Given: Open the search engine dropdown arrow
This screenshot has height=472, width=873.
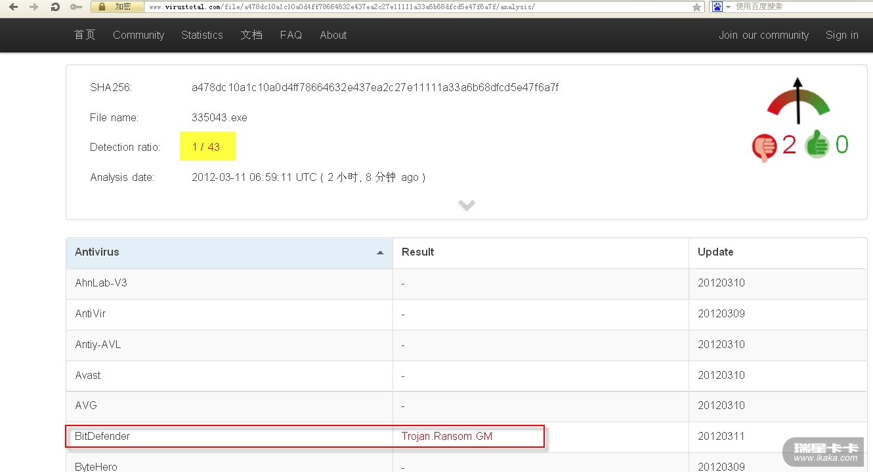Looking at the screenshot, I should click(728, 7).
